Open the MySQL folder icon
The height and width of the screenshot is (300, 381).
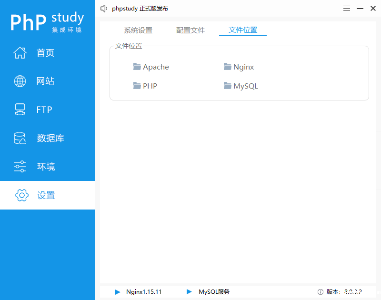(228, 86)
